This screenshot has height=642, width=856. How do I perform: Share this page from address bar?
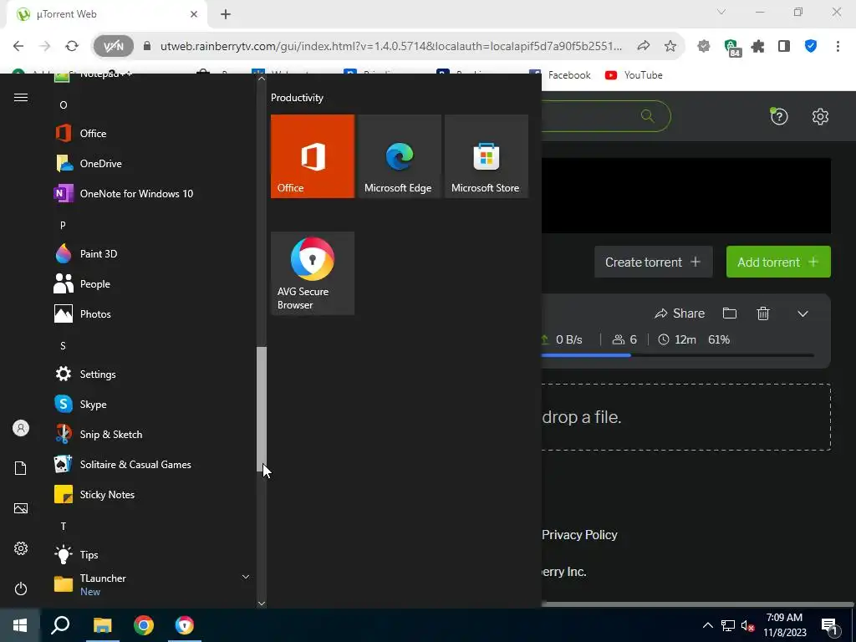point(644,46)
